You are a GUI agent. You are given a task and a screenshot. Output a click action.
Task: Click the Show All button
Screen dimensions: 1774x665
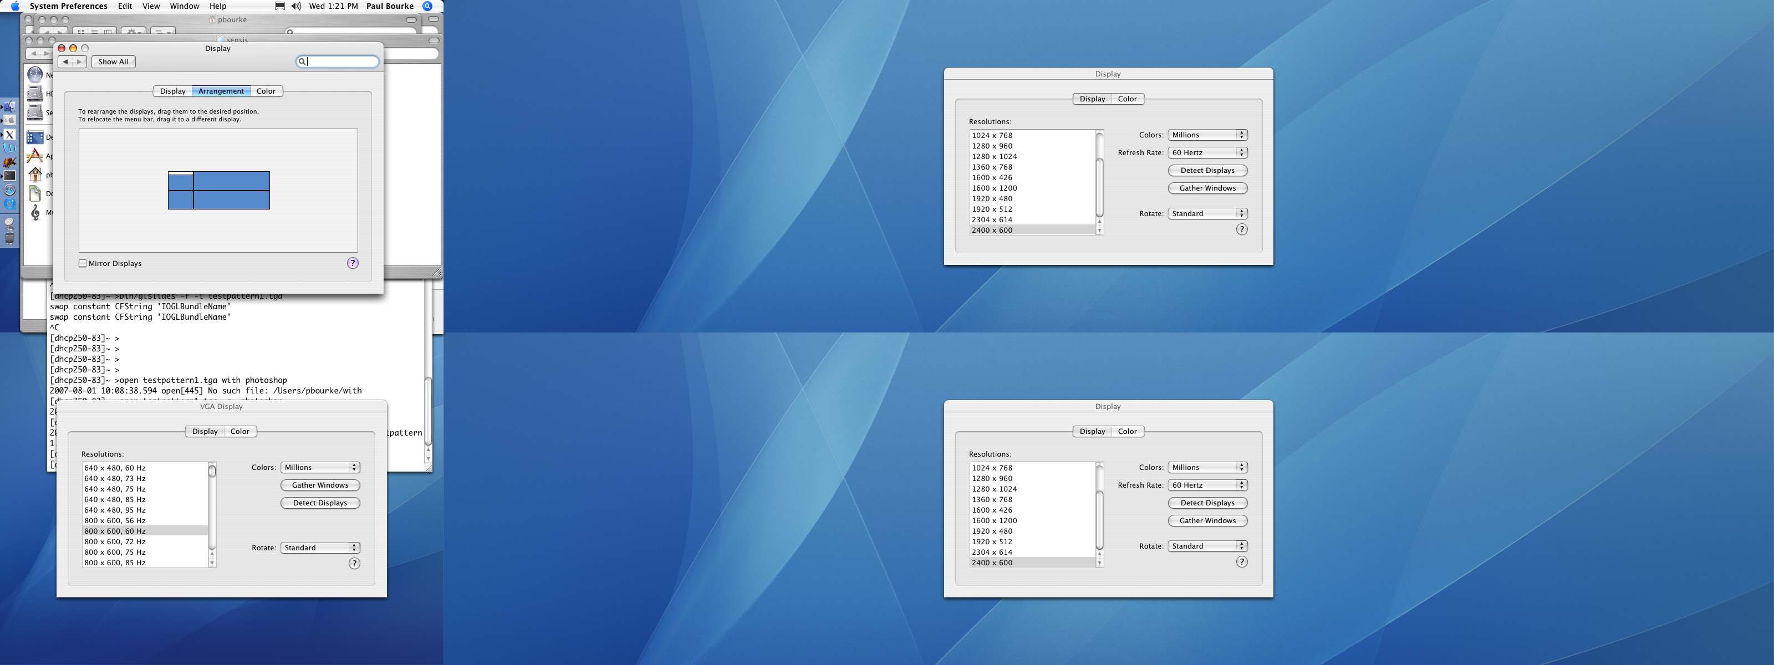[x=114, y=62]
